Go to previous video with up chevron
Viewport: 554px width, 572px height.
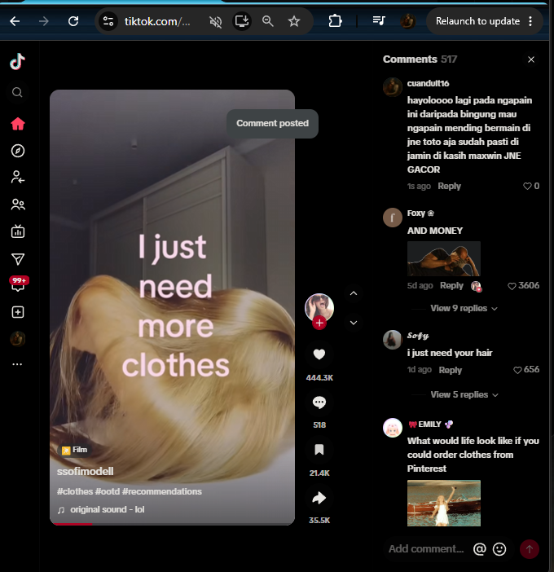(x=354, y=293)
